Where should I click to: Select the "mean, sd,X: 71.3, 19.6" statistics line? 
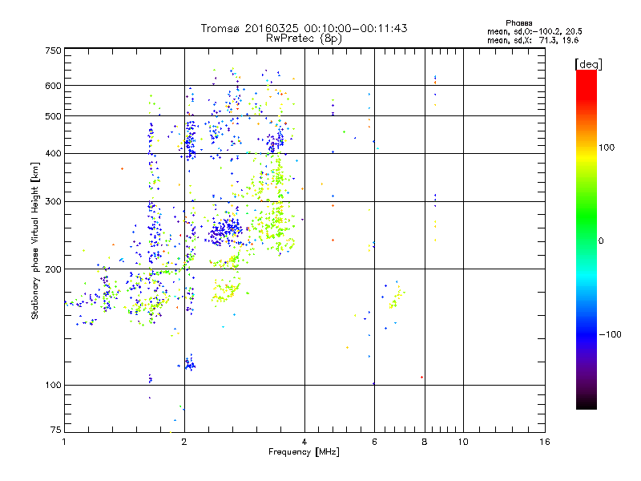click(533, 40)
